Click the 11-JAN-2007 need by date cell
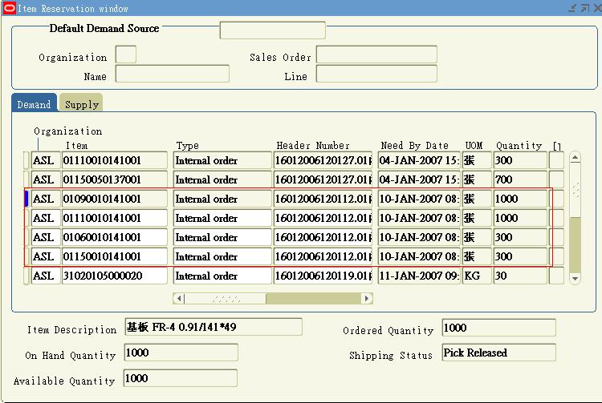 point(419,276)
